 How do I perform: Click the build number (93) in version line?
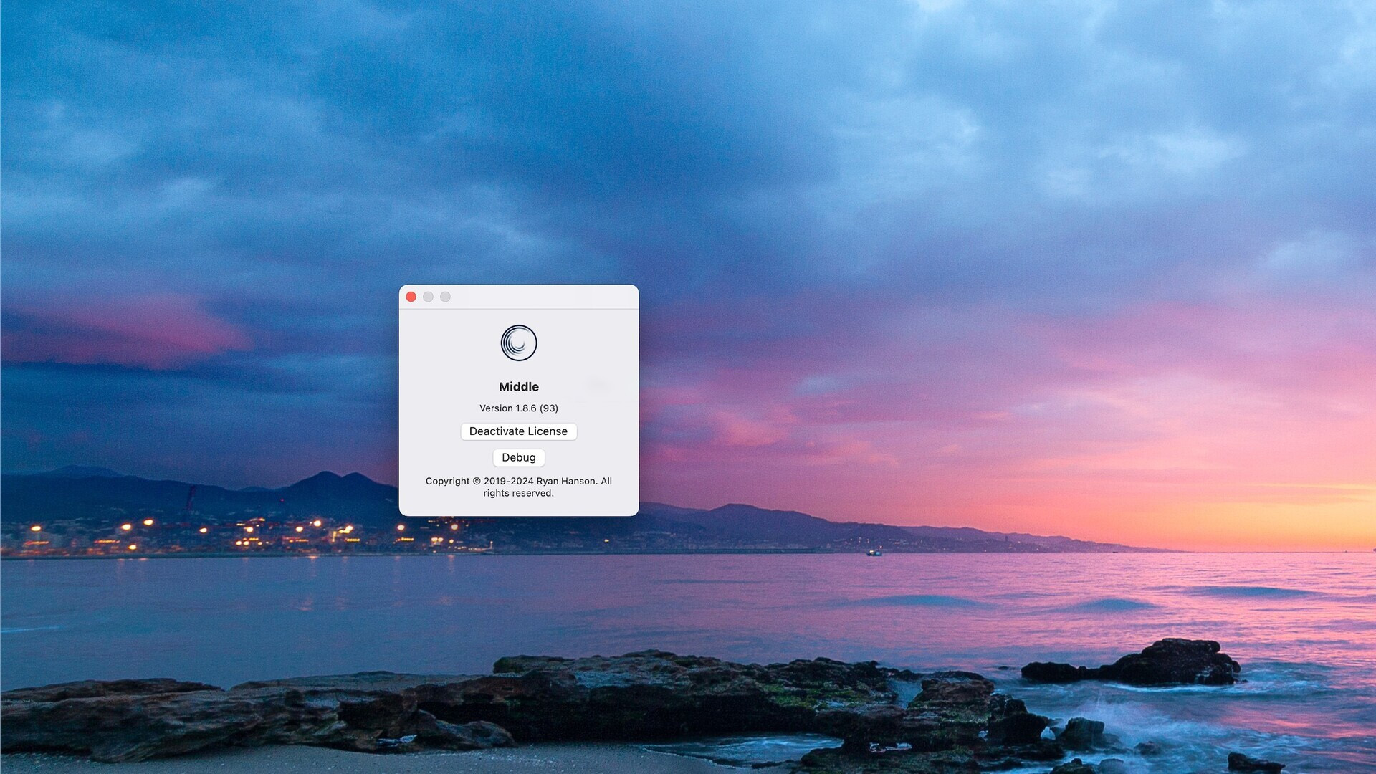coord(549,408)
